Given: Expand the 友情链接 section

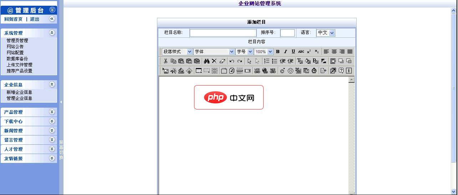Looking at the screenshot, I should coord(52,158).
